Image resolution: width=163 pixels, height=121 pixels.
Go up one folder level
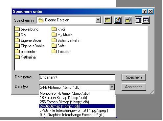coord(108,20)
